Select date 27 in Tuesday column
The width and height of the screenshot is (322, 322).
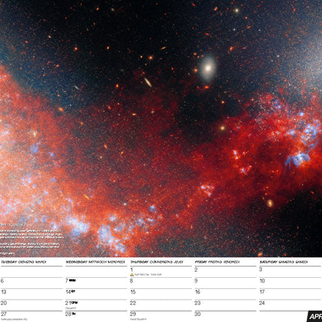(4, 314)
